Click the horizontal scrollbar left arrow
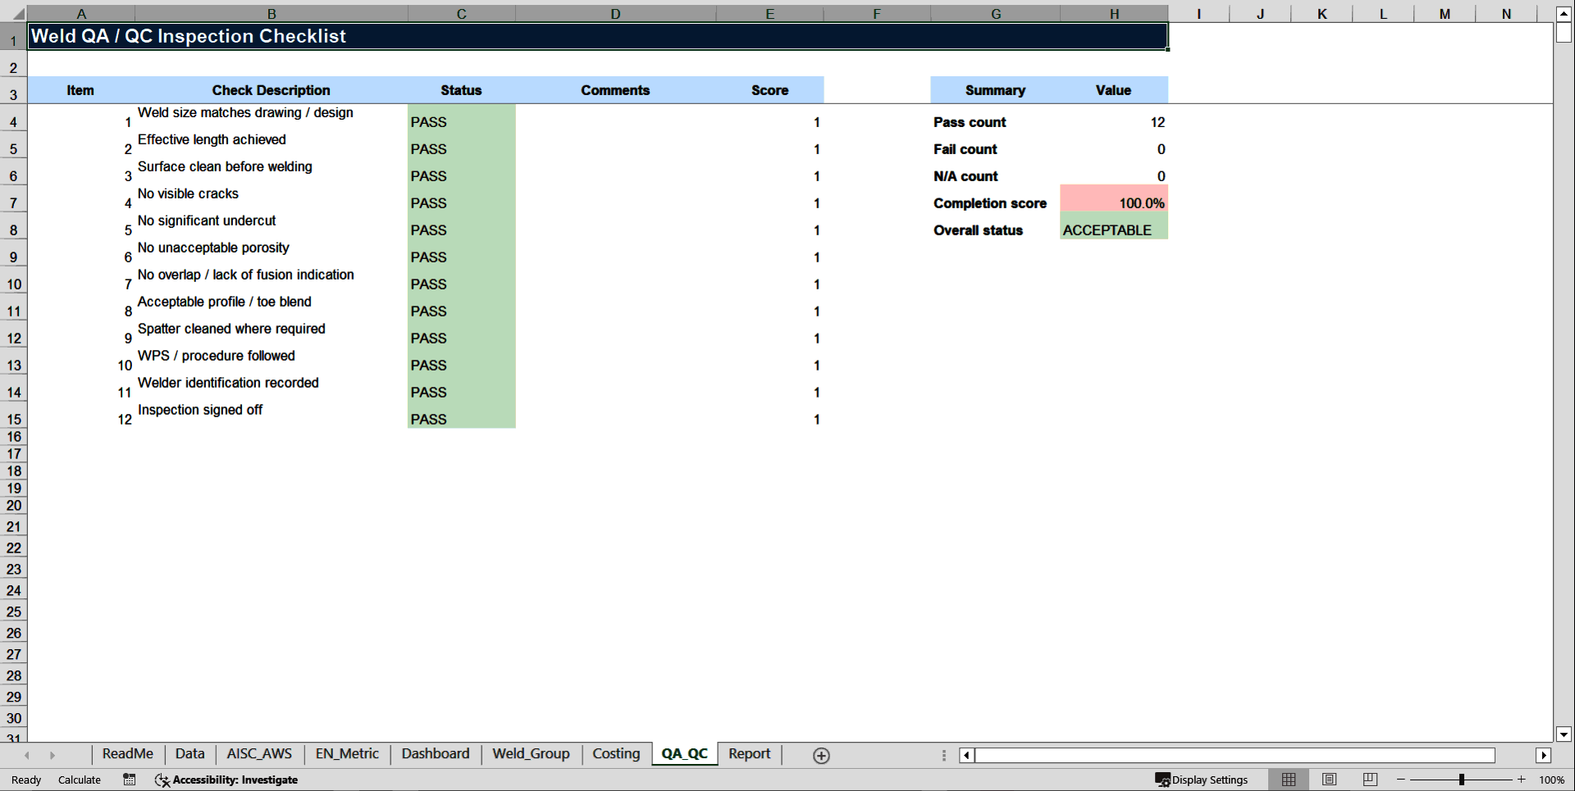1575x791 pixels. pyautogui.click(x=966, y=755)
